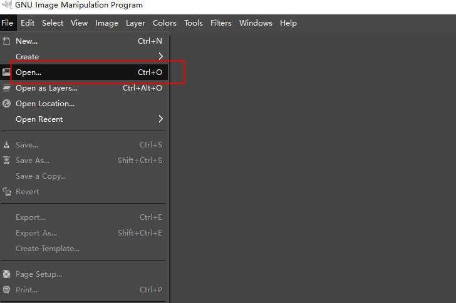Click the New document icon

[x=6, y=41]
